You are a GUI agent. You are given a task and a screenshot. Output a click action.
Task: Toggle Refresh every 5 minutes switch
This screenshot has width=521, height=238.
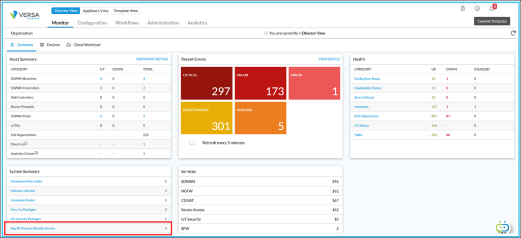point(193,143)
